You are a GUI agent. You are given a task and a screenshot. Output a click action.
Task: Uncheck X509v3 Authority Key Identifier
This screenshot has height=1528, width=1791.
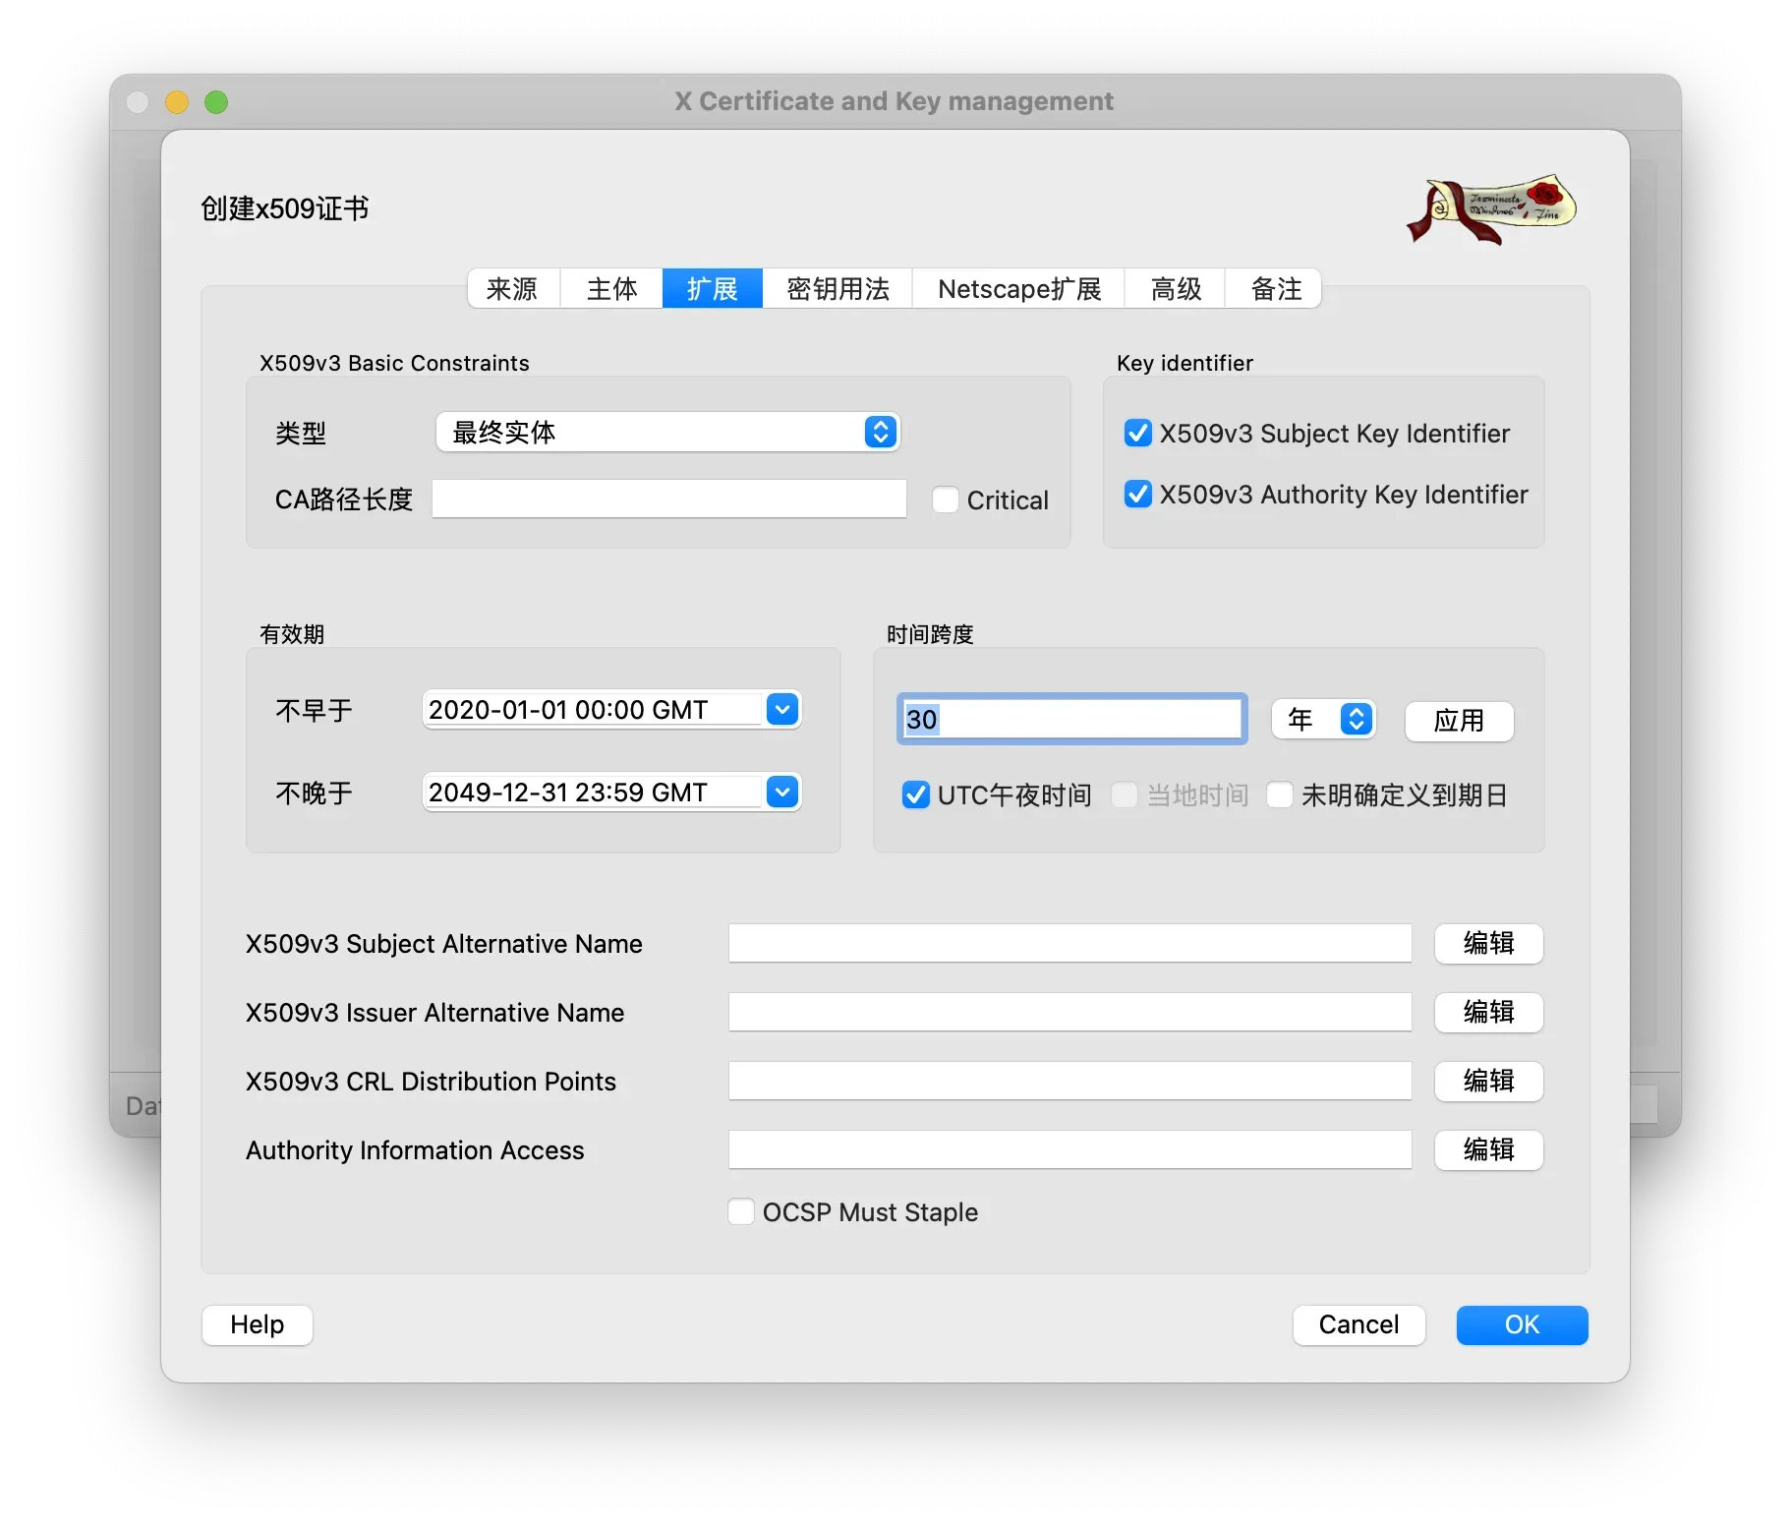point(1137,495)
